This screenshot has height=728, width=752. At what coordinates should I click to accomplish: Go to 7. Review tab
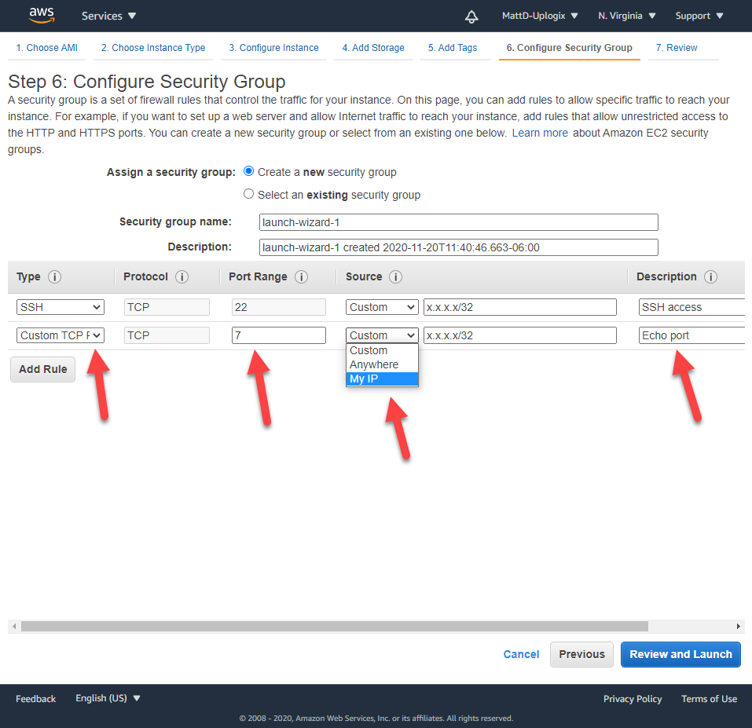pyautogui.click(x=677, y=48)
